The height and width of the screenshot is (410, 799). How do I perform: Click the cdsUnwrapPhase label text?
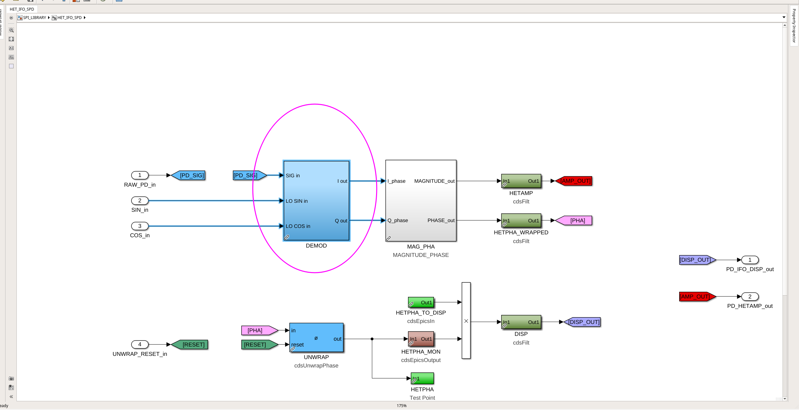(316, 366)
